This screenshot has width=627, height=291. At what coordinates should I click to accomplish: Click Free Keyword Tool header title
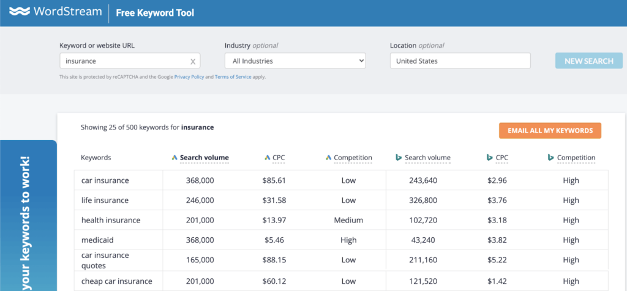point(155,13)
